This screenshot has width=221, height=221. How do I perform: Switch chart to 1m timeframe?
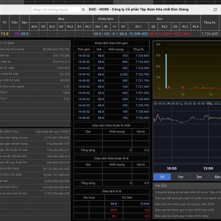(x=180, y=177)
